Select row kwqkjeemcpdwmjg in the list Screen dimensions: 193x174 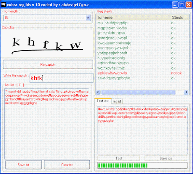click(x=142, y=43)
